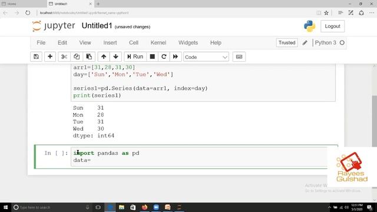Image resolution: width=377 pixels, height=212 pixels.
Task: Click the Python logo icon
Action: coord(309,26)
